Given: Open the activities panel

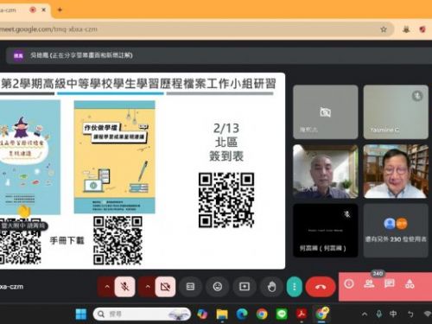Looking at the screenshot, I should (410, 284).
